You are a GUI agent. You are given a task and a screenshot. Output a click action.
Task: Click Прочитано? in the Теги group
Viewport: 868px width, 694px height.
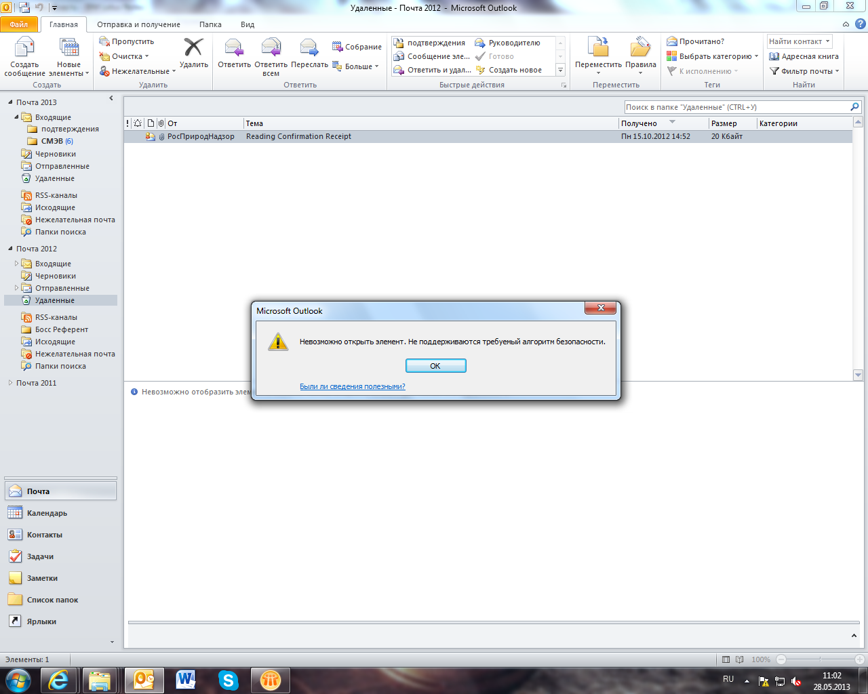696,41
